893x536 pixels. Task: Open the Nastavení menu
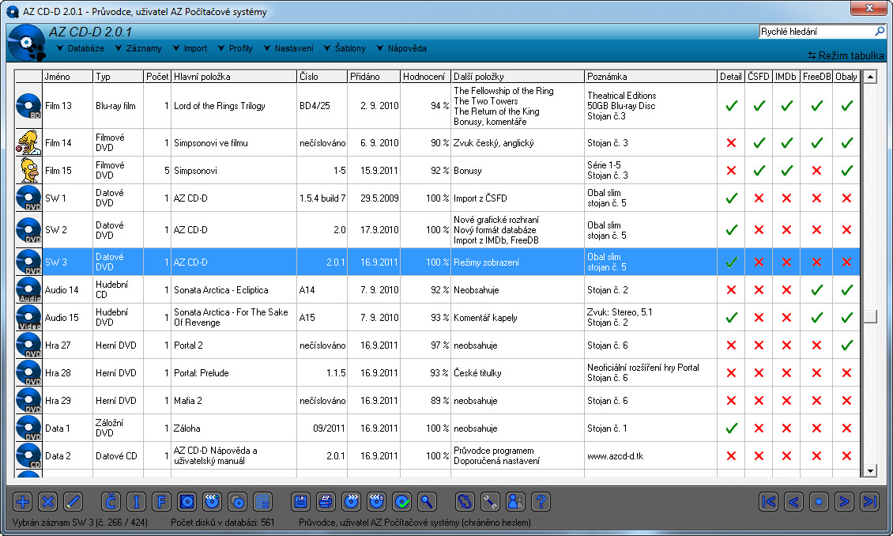click(x=288, y=48)
